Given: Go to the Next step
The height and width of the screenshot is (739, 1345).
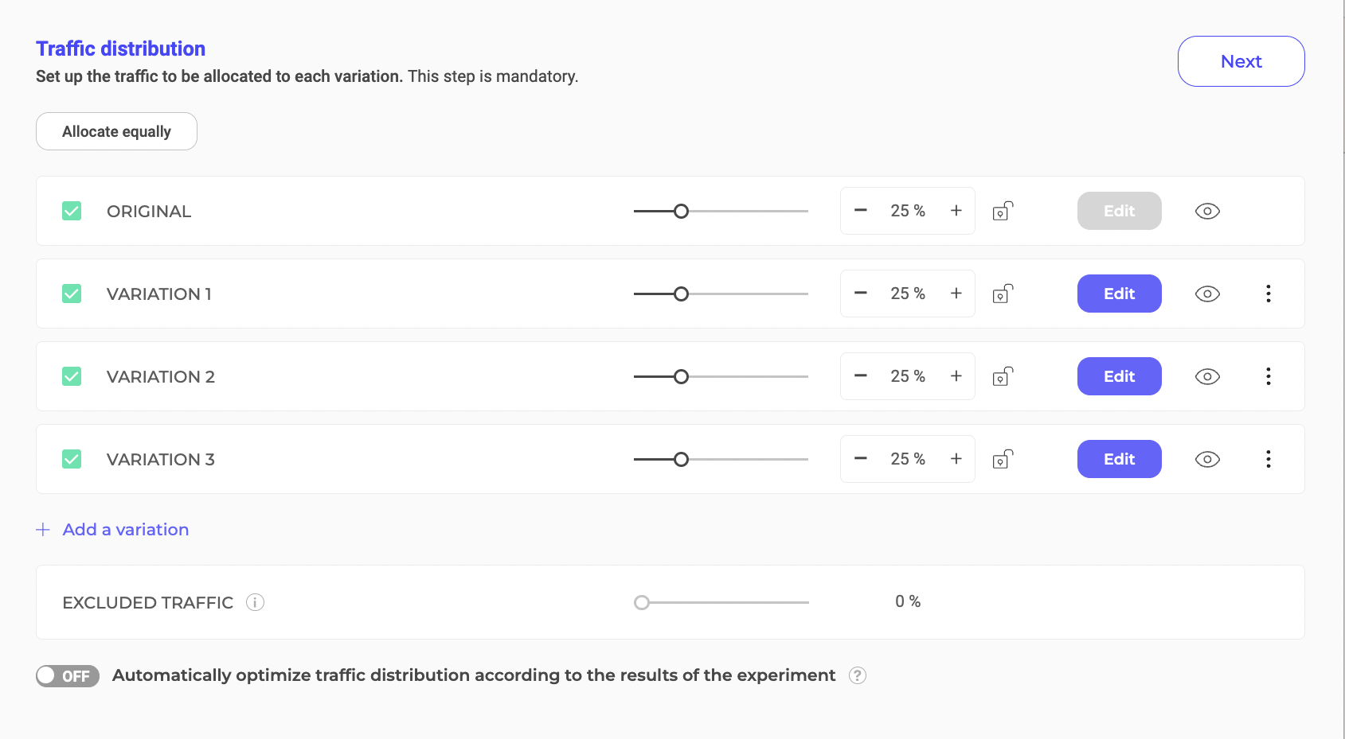Looking at the screenshot, I should pyautogui.click(x=1241, y=61).
